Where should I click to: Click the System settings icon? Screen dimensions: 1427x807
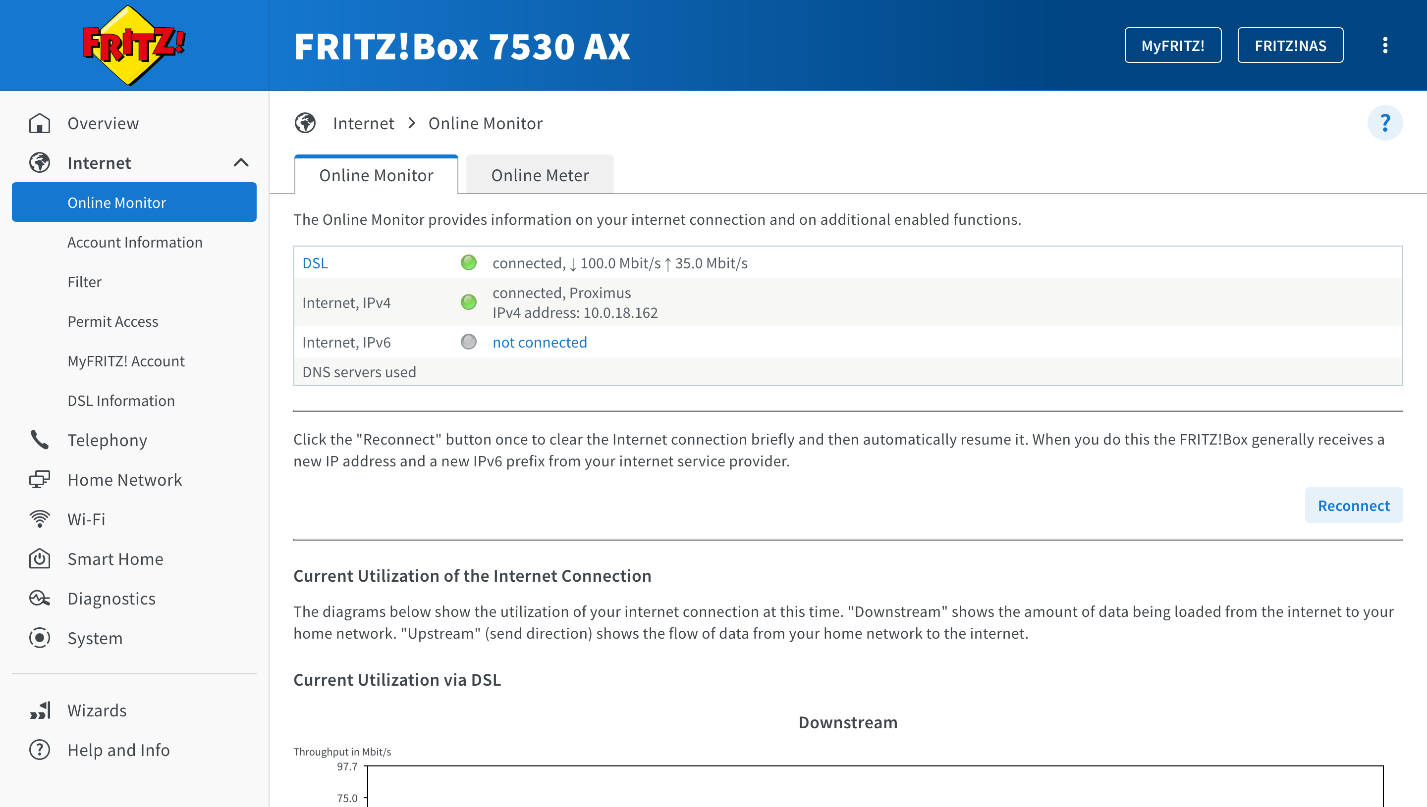coord(39,638)
